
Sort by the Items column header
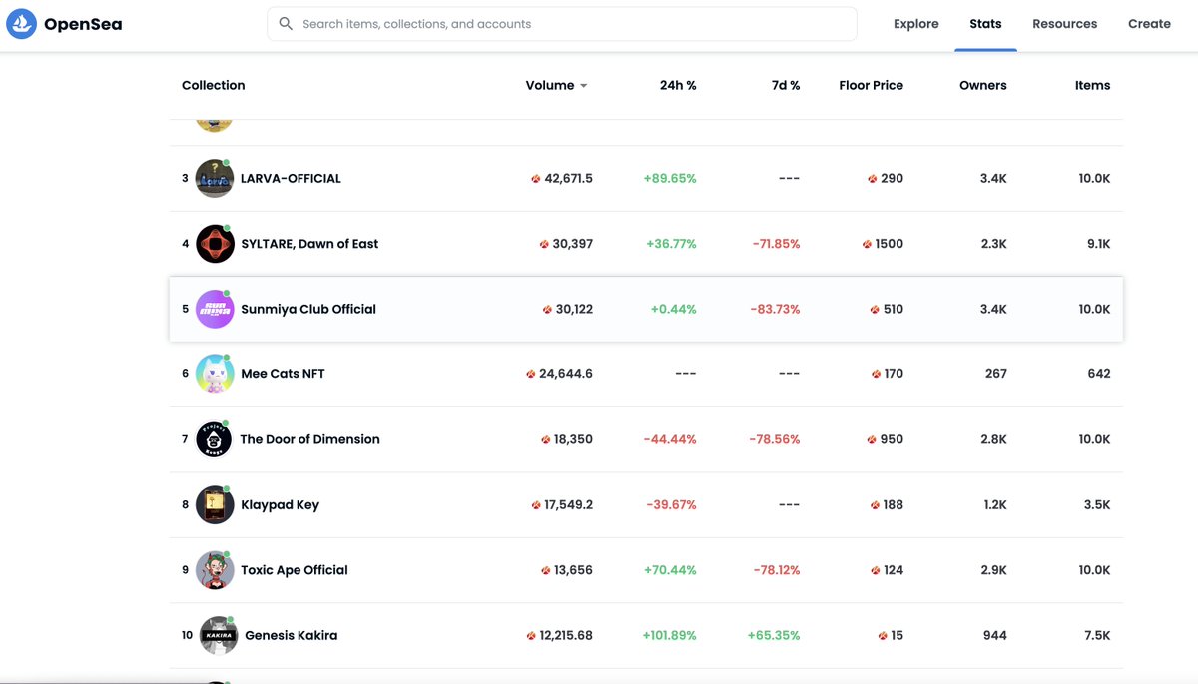[x=1092, y=85]
